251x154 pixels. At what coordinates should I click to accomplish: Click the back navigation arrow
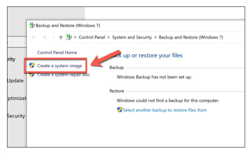(x=34, y=37)
